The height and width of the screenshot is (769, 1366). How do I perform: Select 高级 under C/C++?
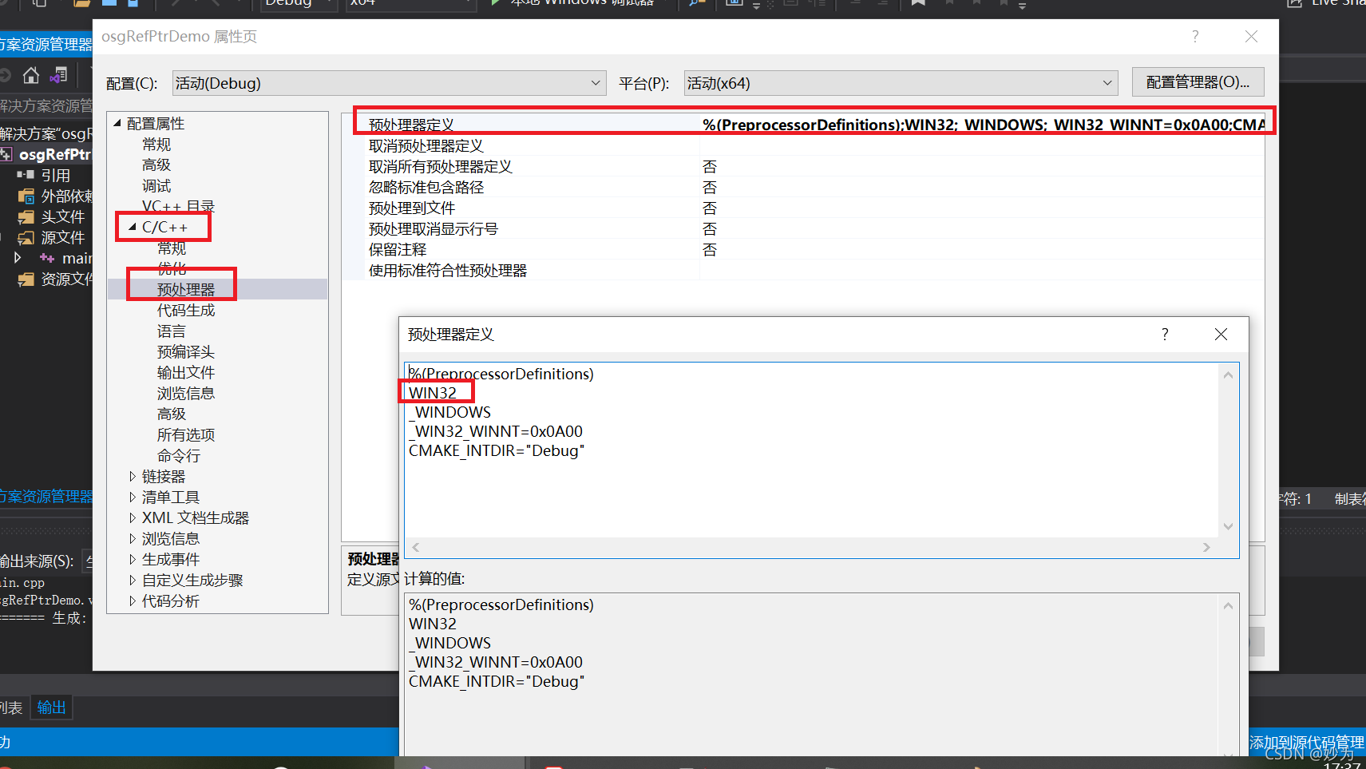click(x=172, y=414)
